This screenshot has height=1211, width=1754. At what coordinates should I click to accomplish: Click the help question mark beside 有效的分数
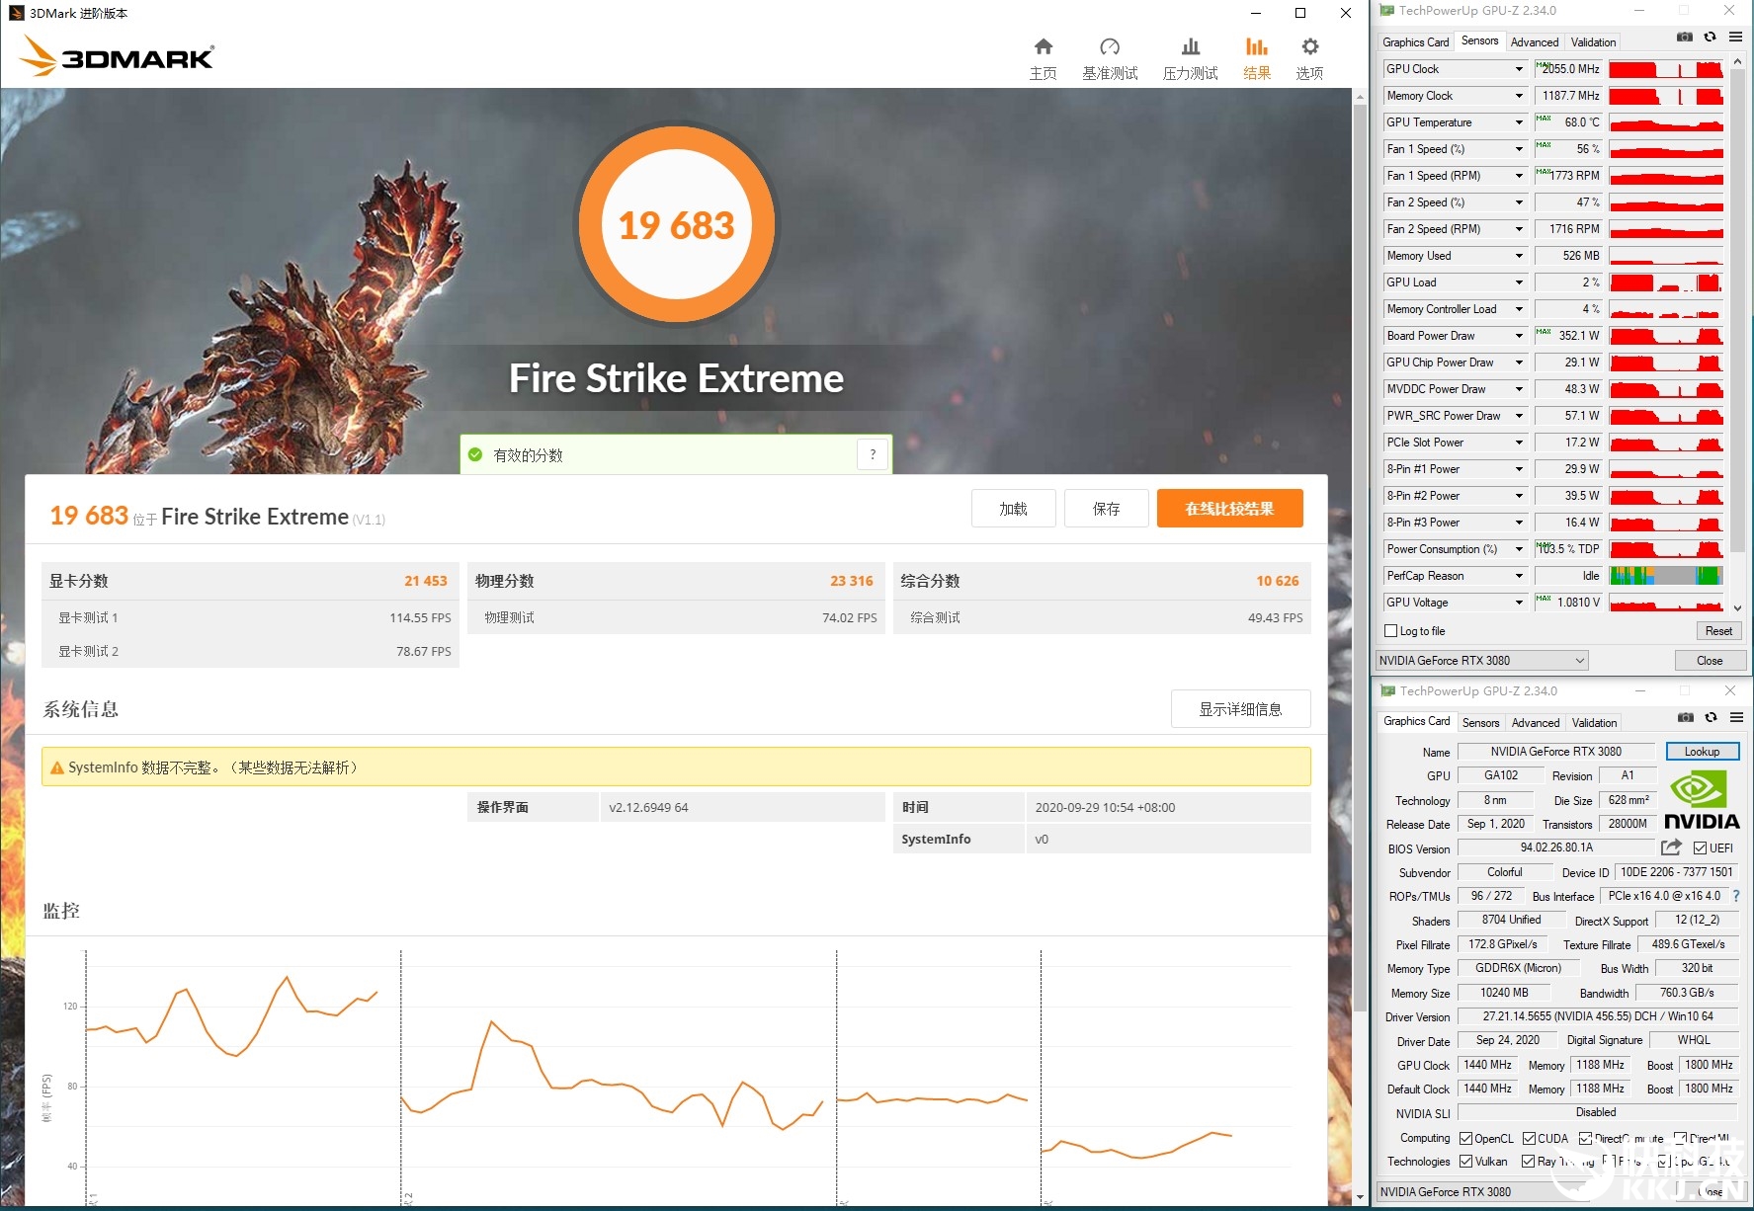coord(873,454)
